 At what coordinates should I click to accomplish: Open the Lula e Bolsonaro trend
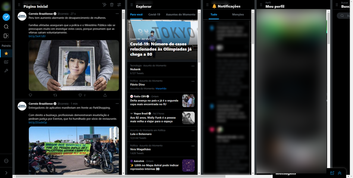coord(162,134)
